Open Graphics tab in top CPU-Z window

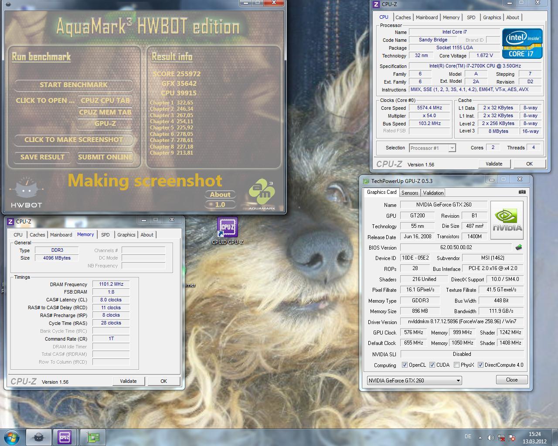click(x=492, y=17)
